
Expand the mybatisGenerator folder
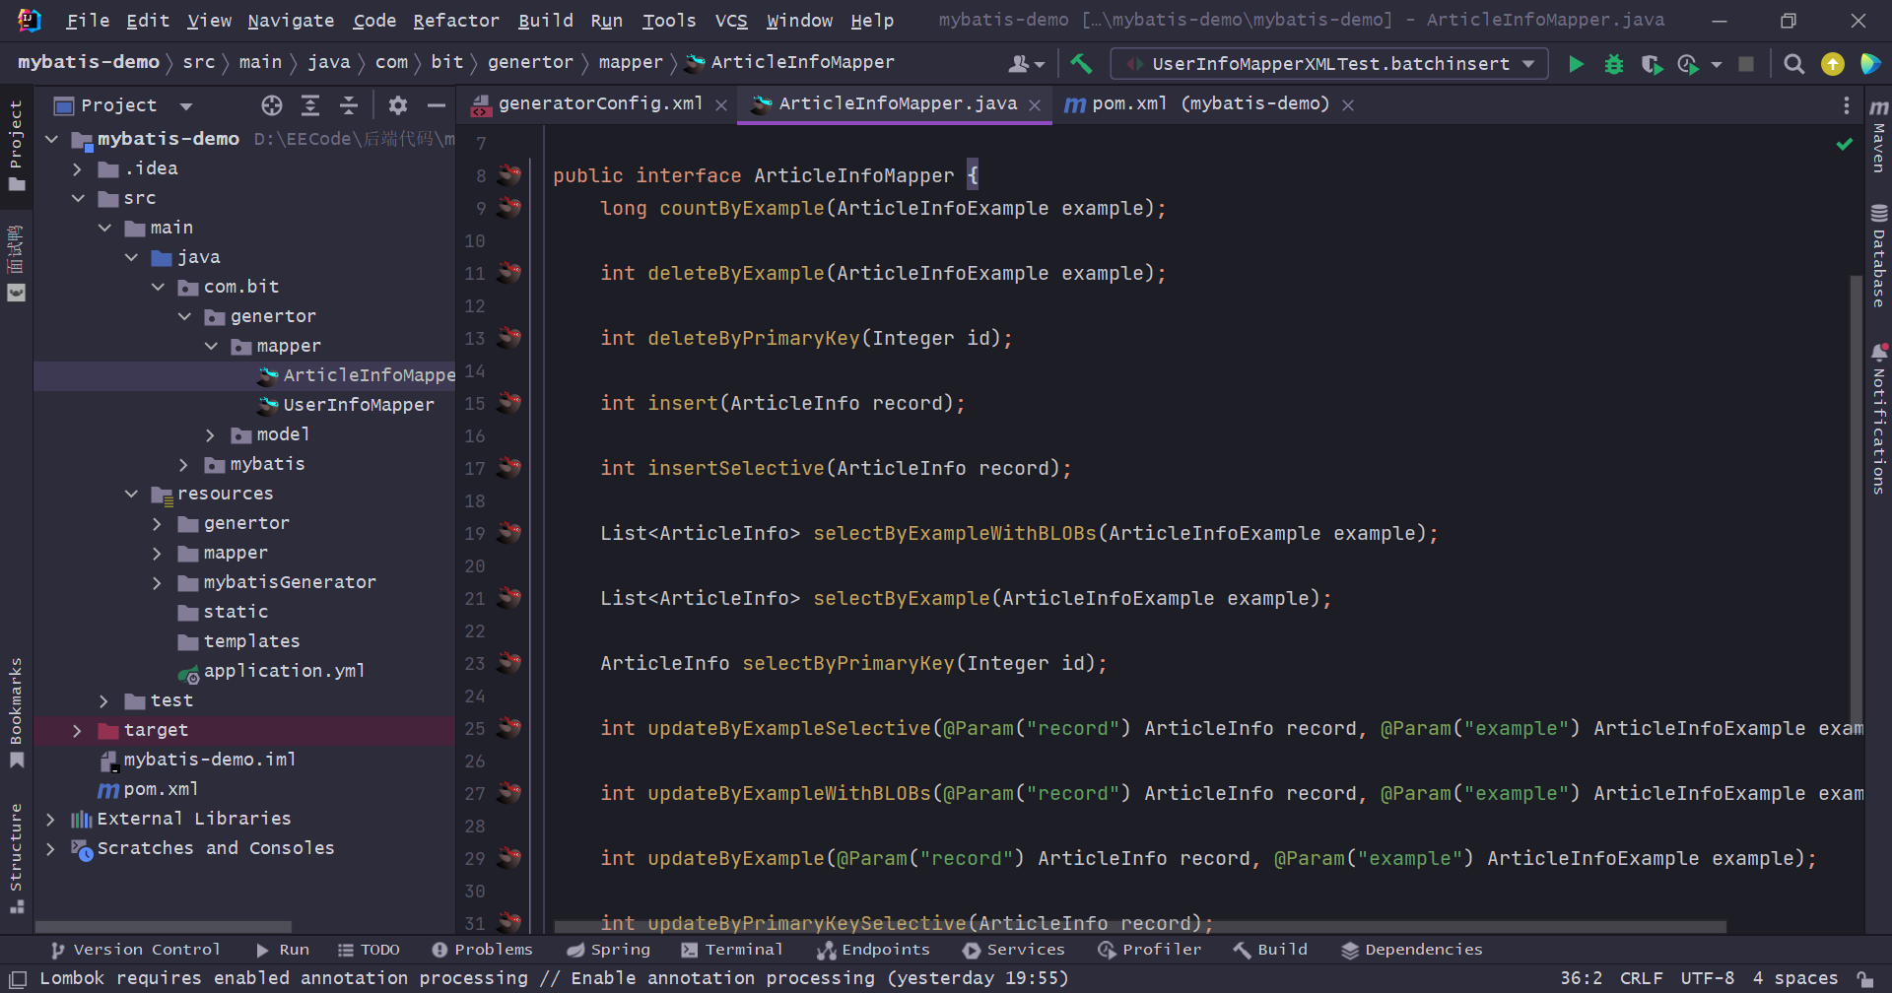[x=158, y=582]
